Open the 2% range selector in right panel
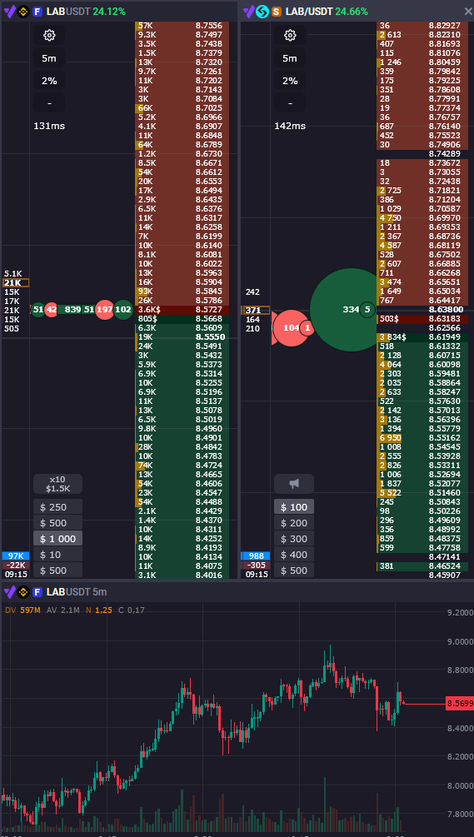Screen dimensions: 474x837 [290, 81]
